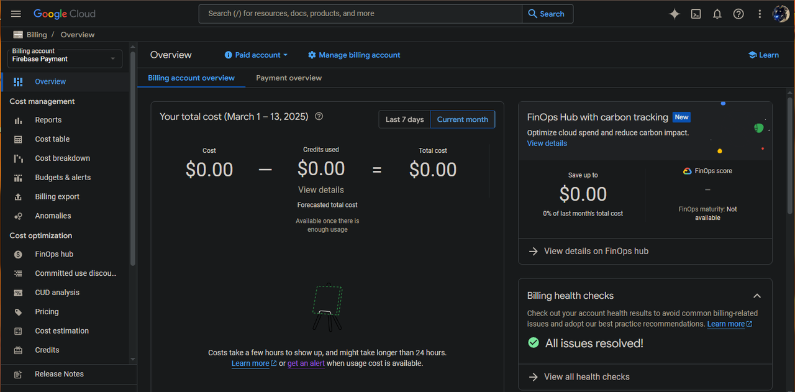Switch to Billing account overview tab
The width and height of the screenshot is (795, 392).
pos(191,78)
